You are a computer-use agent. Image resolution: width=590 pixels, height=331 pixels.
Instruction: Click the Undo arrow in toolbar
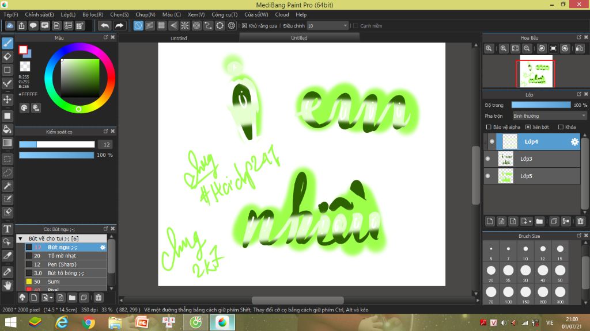coord(105,25)
